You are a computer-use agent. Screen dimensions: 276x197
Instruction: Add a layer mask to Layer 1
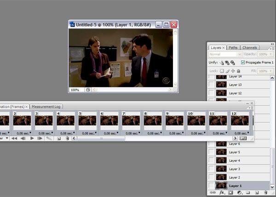point(230,192)
